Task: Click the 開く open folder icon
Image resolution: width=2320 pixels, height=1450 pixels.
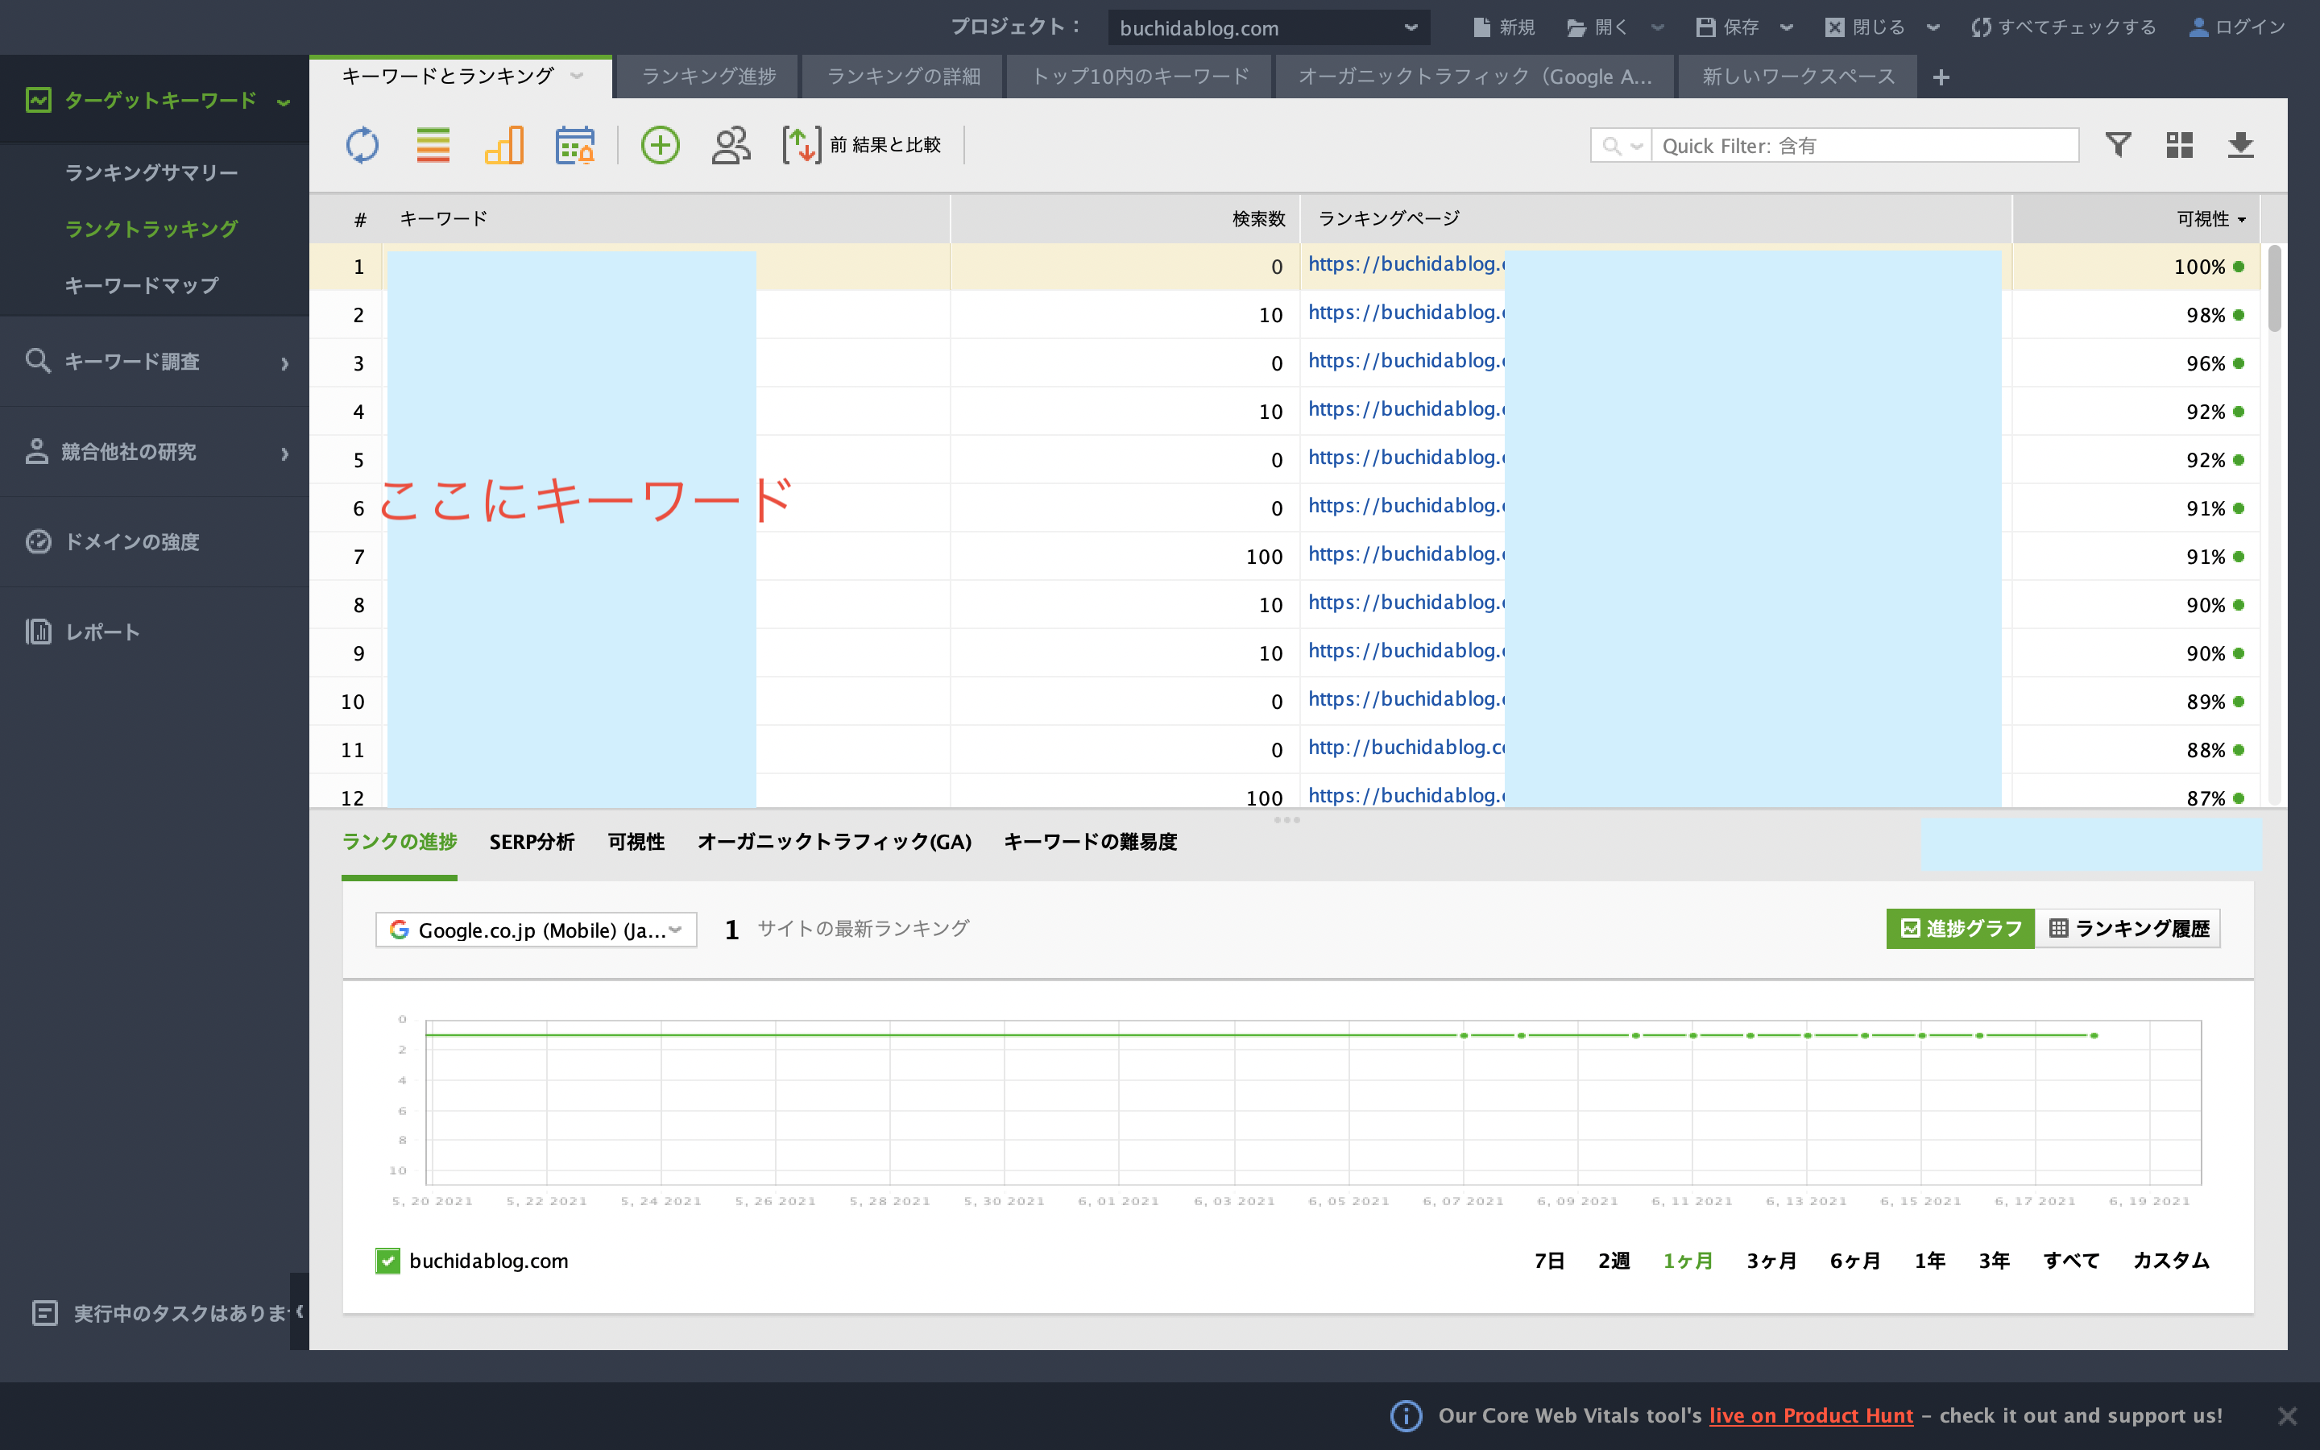Action: 1576,28
